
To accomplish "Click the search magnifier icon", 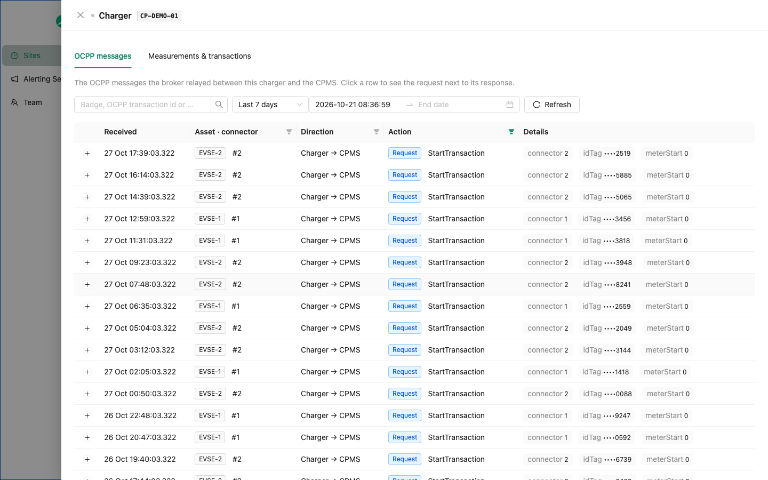I will [x=219, y=105].
